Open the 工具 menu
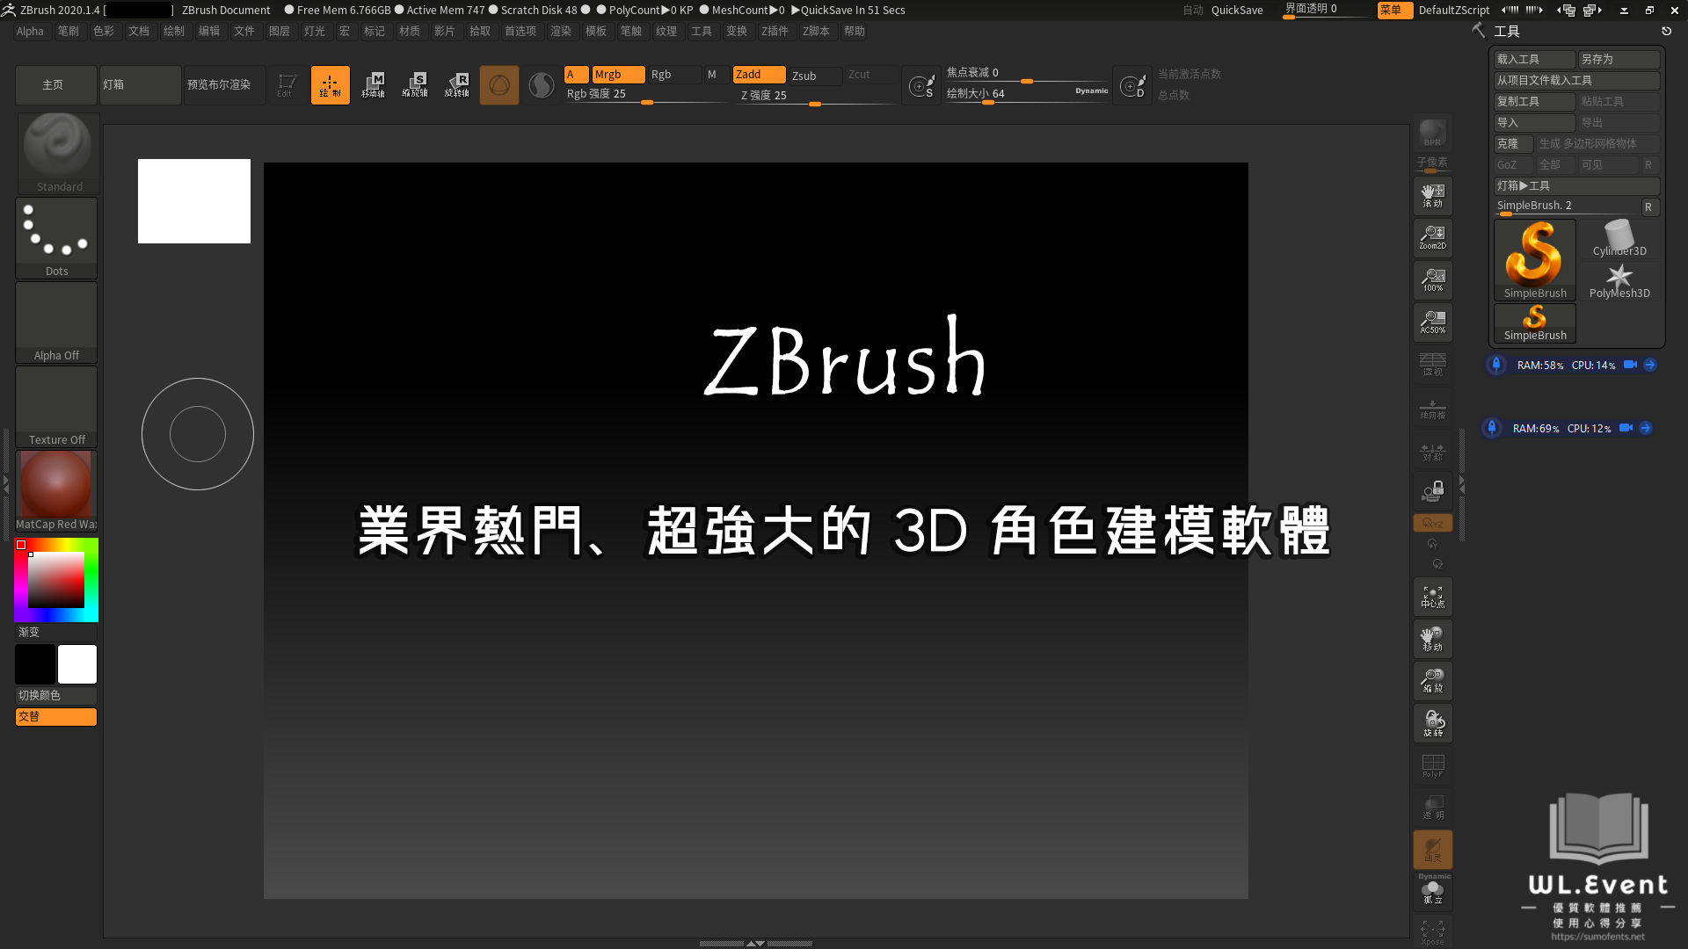Image resolution: width=1688 pixels, height=949 pixels. [x=700, y=32]
